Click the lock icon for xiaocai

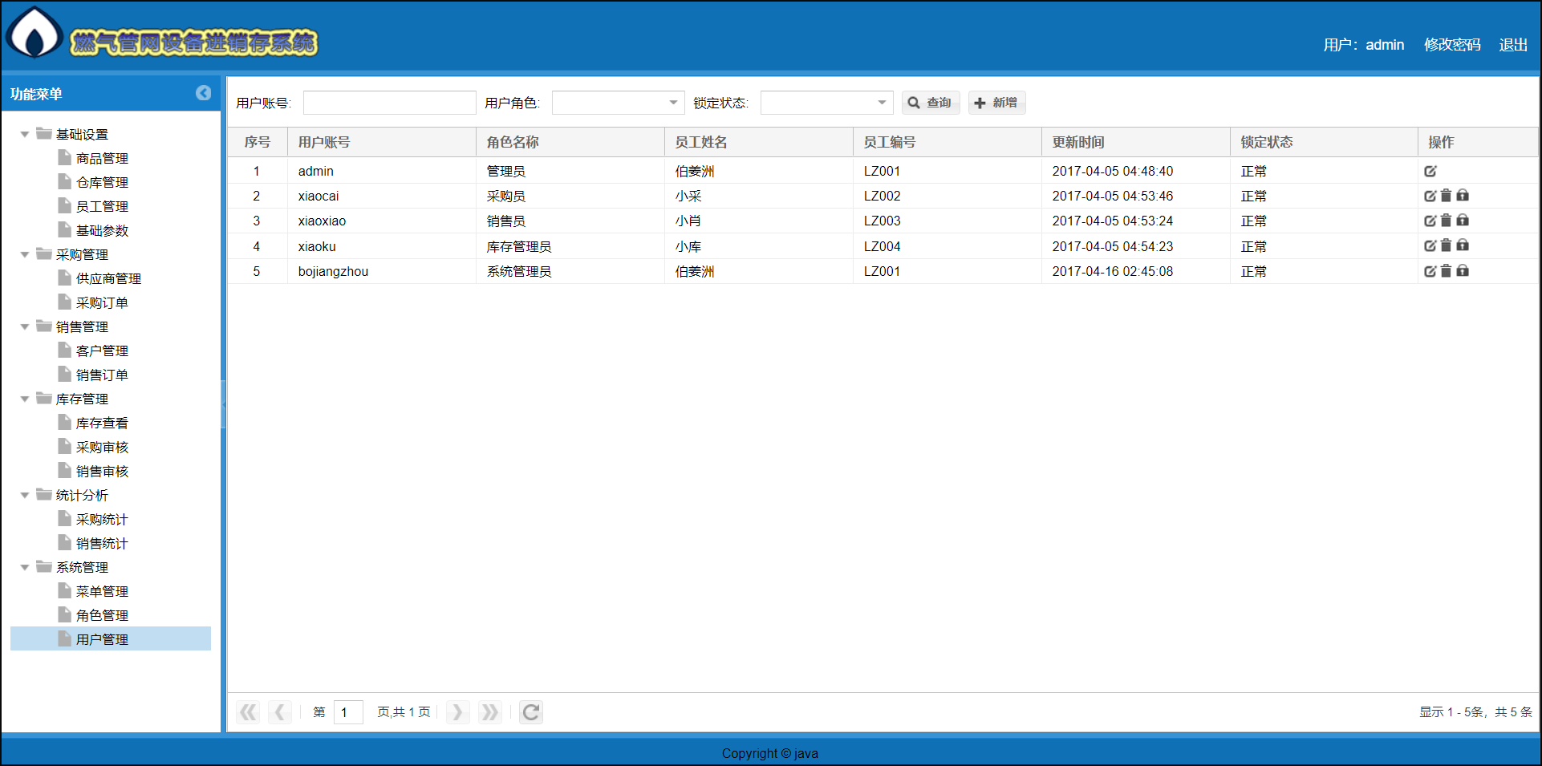[x=1463, y=196]
